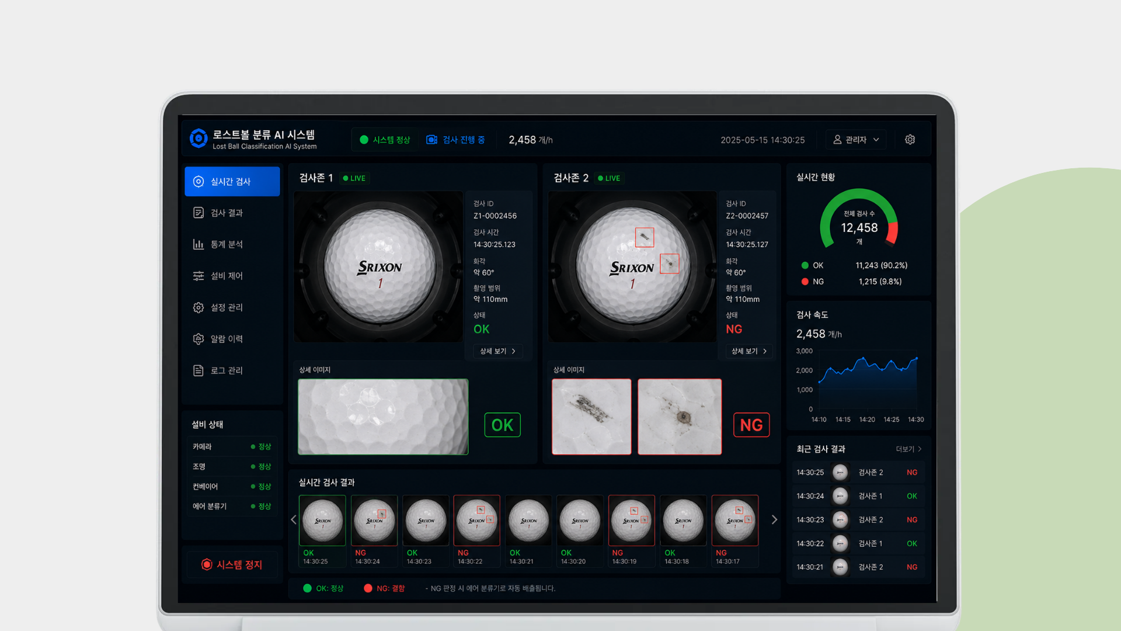Open the 로그 관리 menu

[232, 370]
